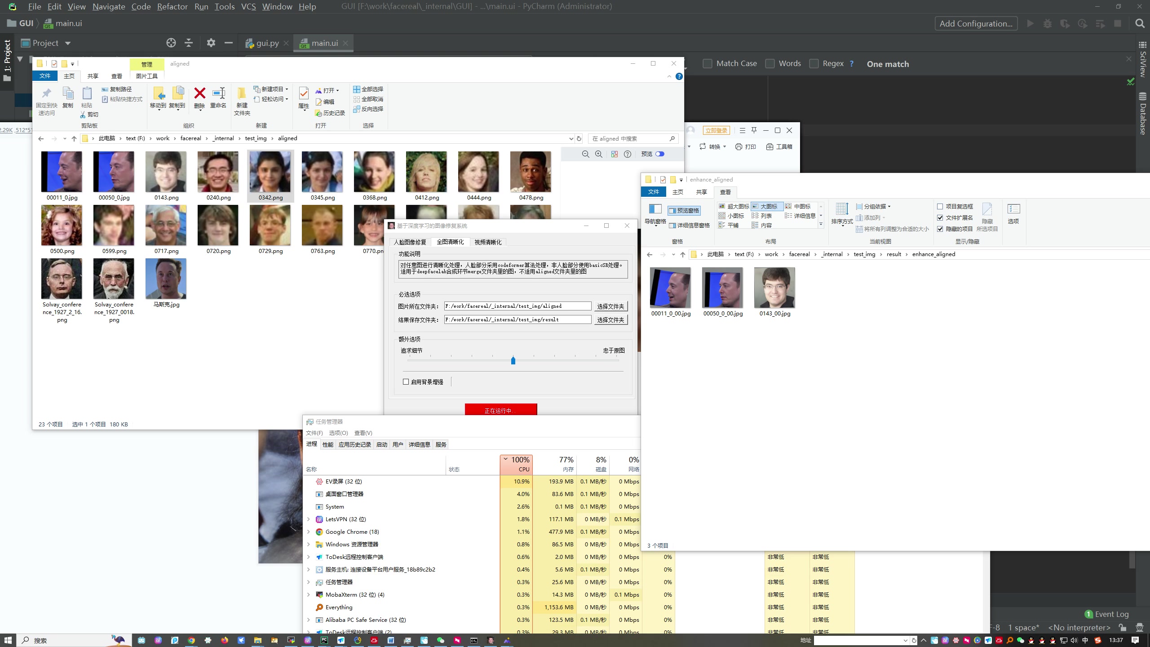Image resolution: width=1150 pixels, height=647 pixels.
Task: Toggle Words option in search panel
Action: pyautogui.click(x=770, y=64)
